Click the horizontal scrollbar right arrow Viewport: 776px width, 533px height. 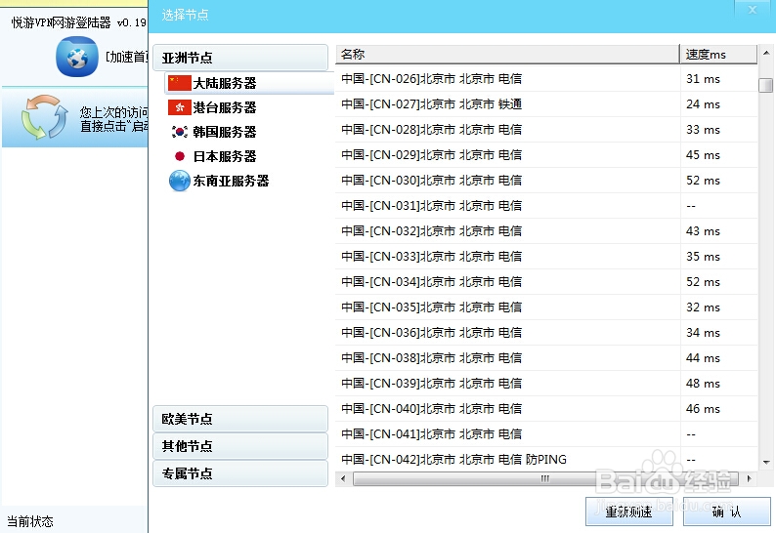pos(749,478)
